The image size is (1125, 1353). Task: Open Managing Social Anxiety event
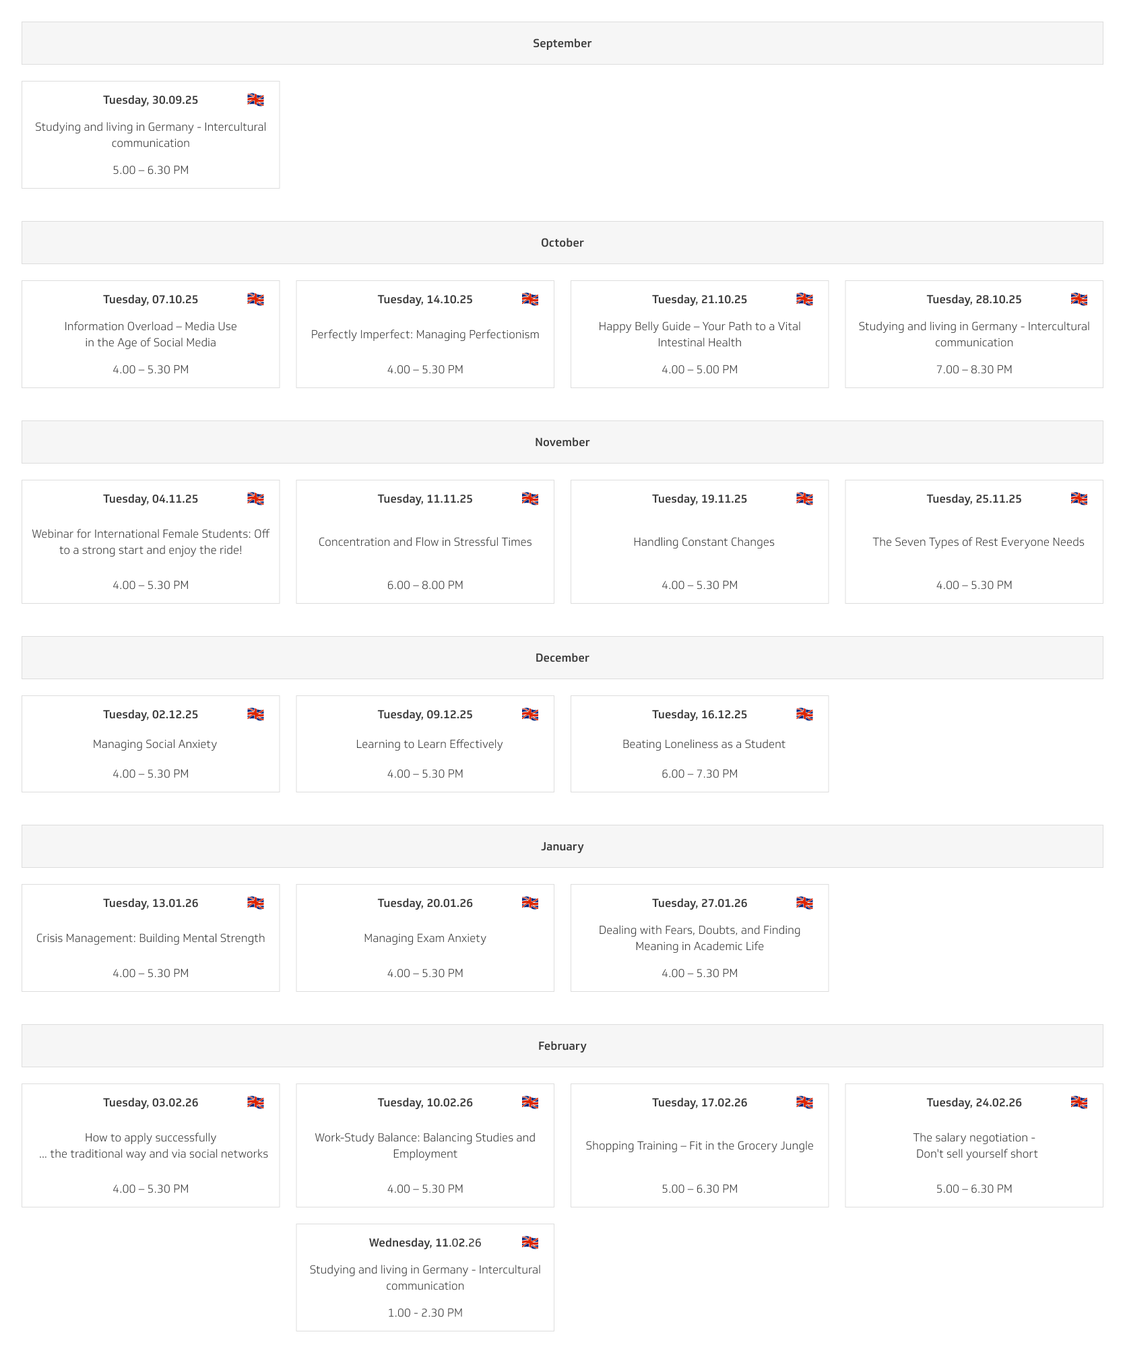tap(150, 744)
